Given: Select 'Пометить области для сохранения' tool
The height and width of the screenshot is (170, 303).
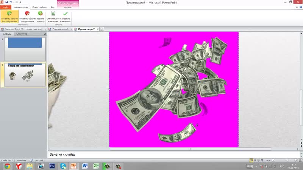Looking at the screenshot, I should [x=9, y=17].
